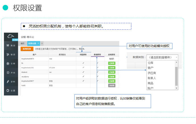Viewport: 196px width, 124px height.
Task: Open the 仓库 warehouse module in sidebar
Action: [11, 63]
